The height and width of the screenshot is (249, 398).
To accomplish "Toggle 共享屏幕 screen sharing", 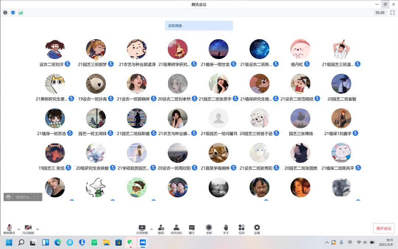I will pyautogui.click(x=142, y=229).
